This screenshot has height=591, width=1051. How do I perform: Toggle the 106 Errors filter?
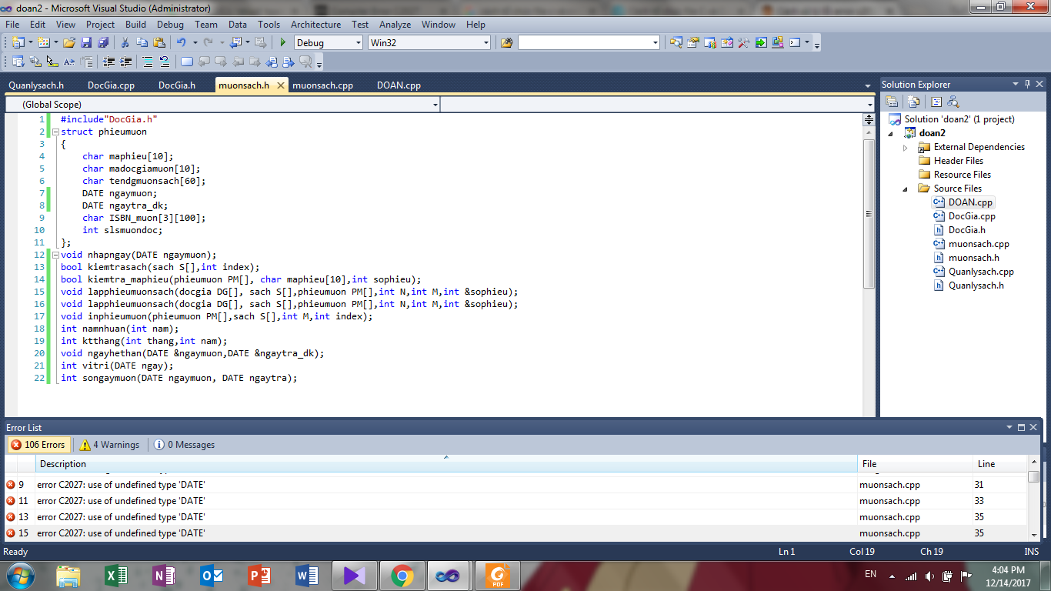pyautogui.click(x=38, y=445)
